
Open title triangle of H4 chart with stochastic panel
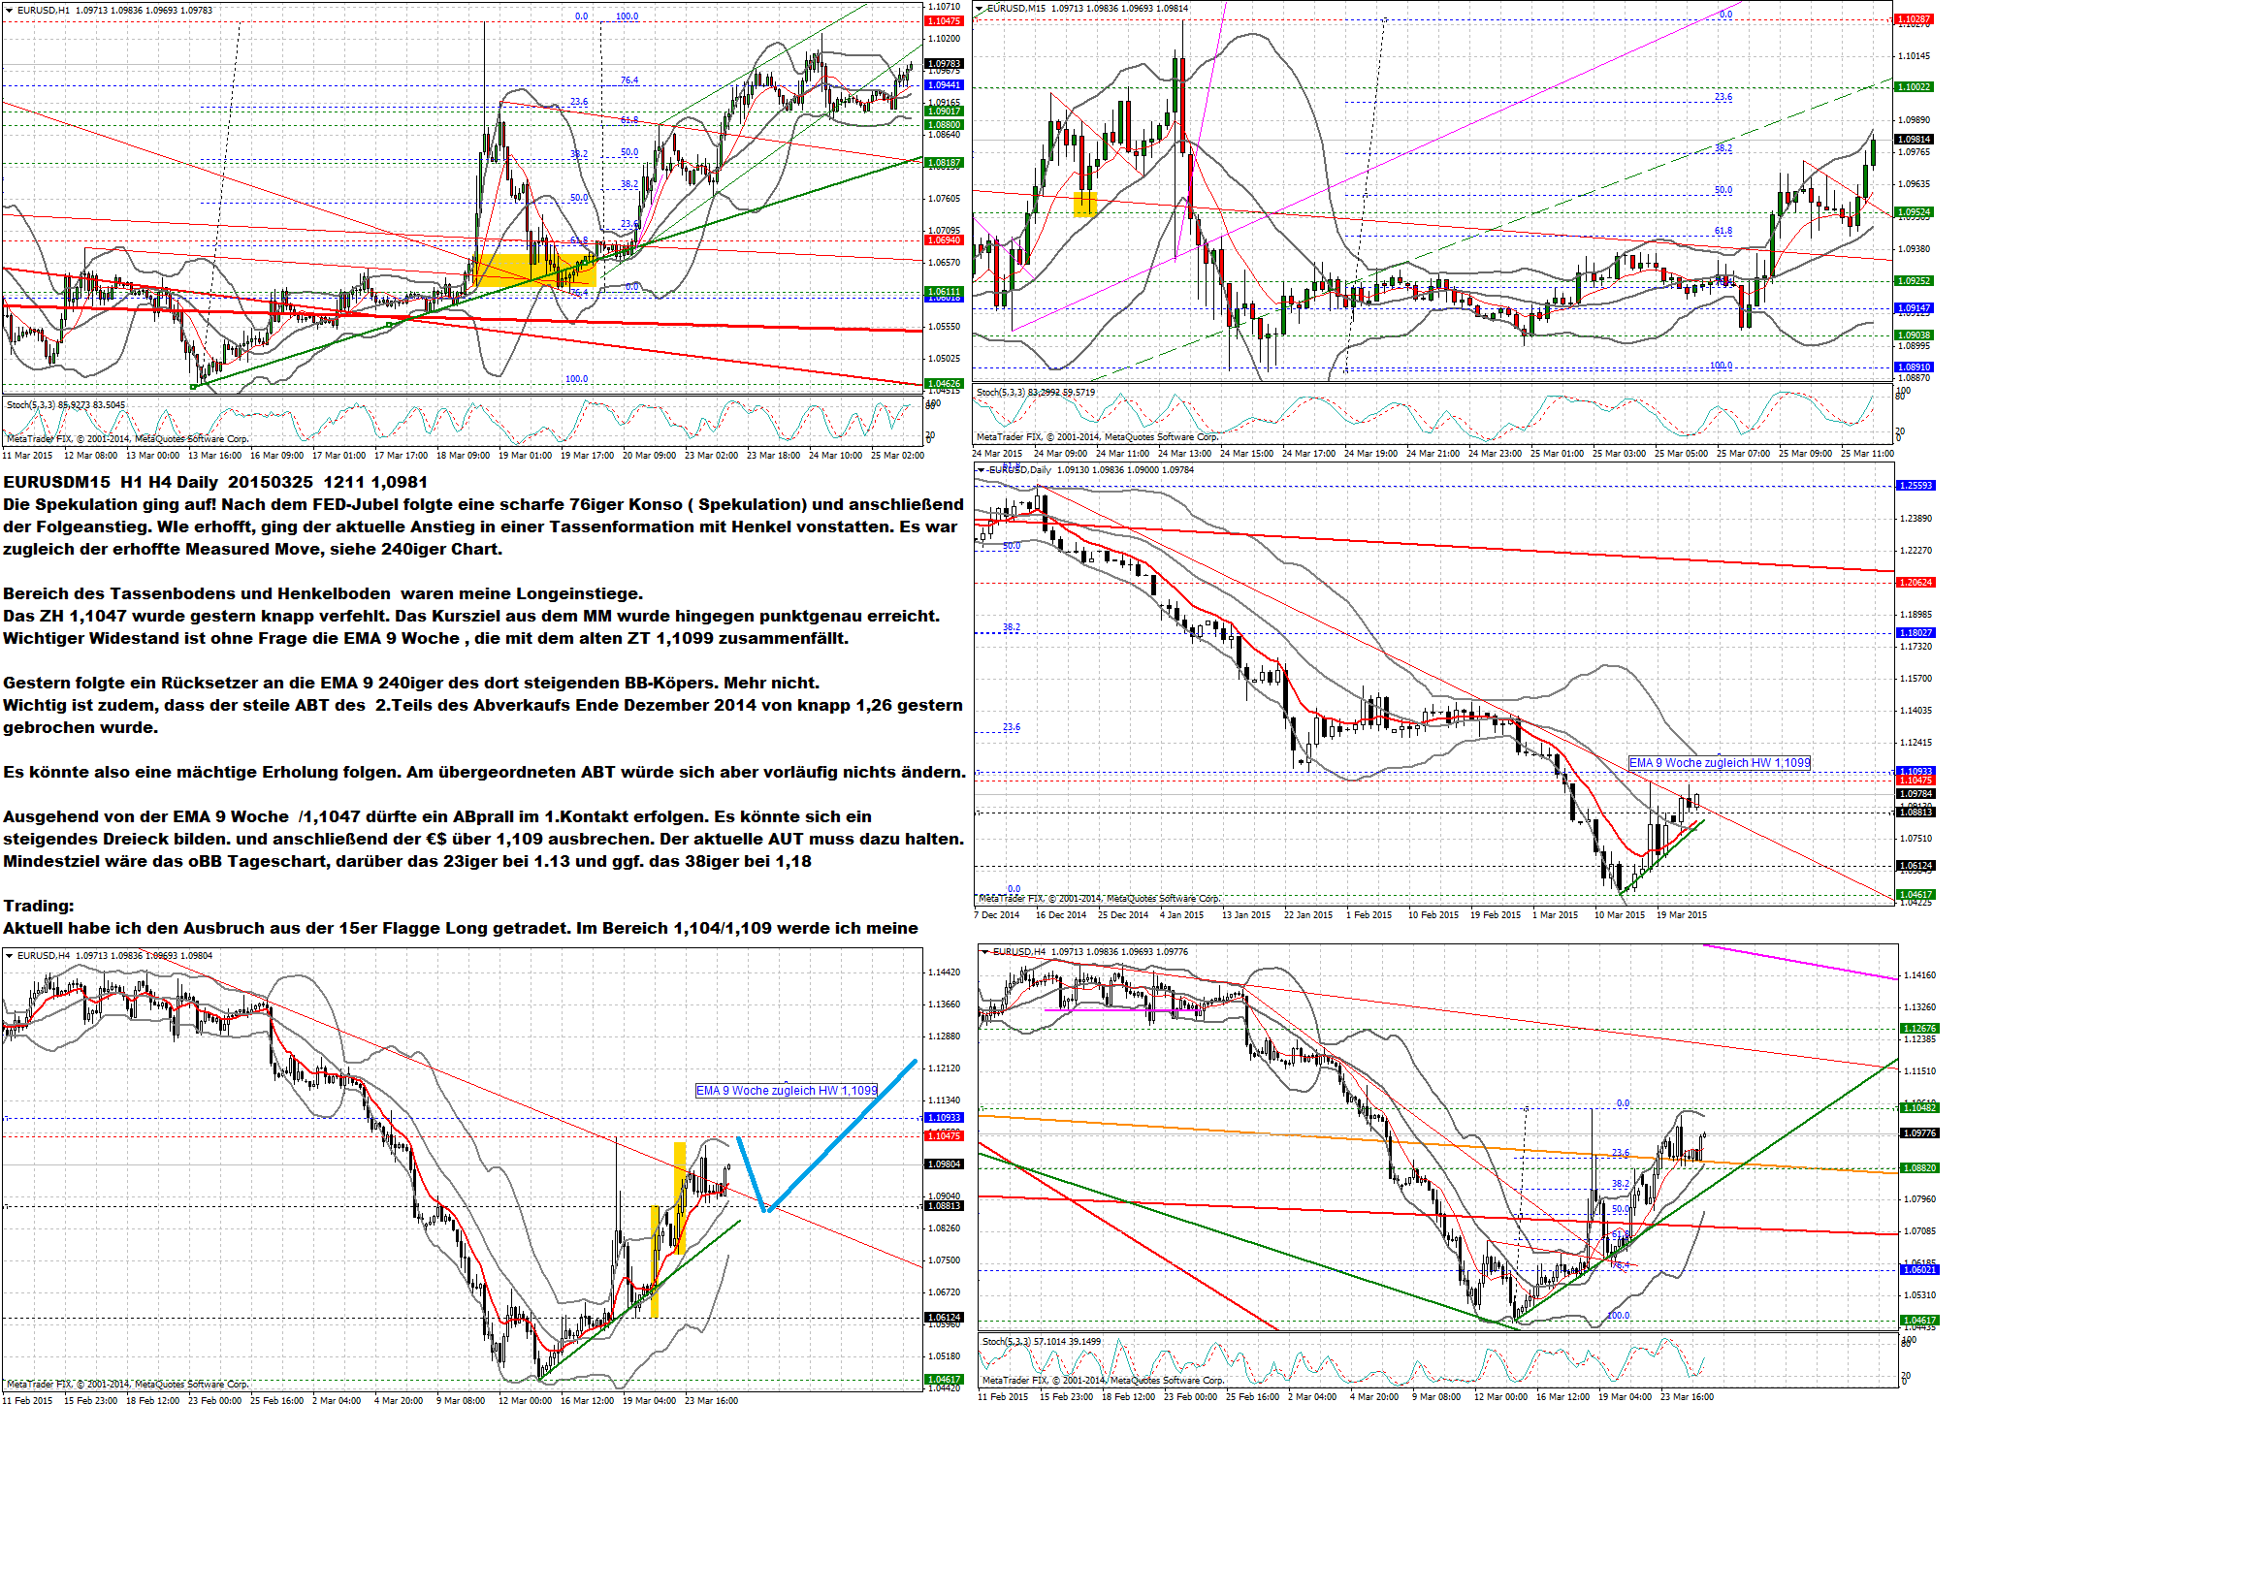click(x=984, y=951)
